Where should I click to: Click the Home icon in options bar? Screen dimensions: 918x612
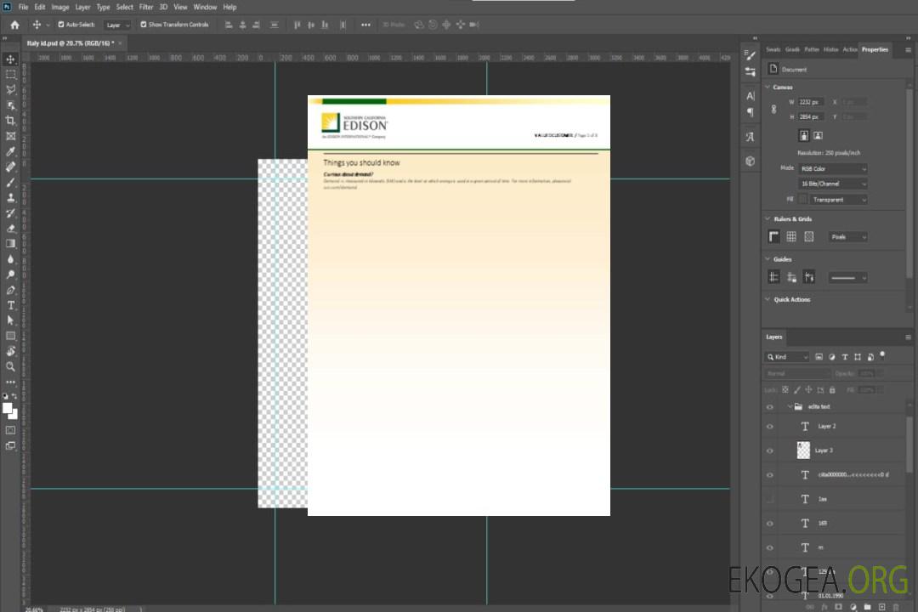pyautogui.click(x=14, y=25)
